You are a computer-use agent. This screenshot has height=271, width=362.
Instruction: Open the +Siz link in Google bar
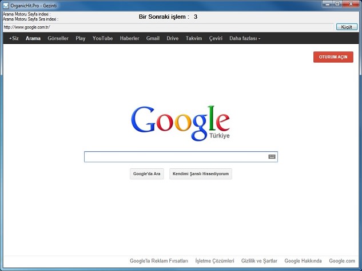[x=14, y=38]
